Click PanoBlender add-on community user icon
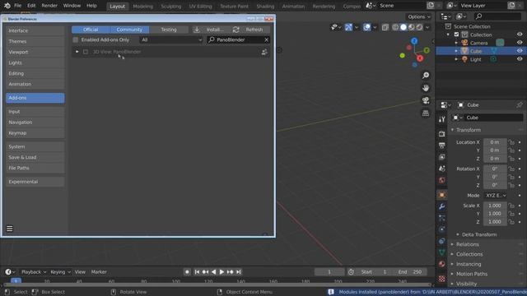This screenshot has height=296, width=527. coord(264,52)
